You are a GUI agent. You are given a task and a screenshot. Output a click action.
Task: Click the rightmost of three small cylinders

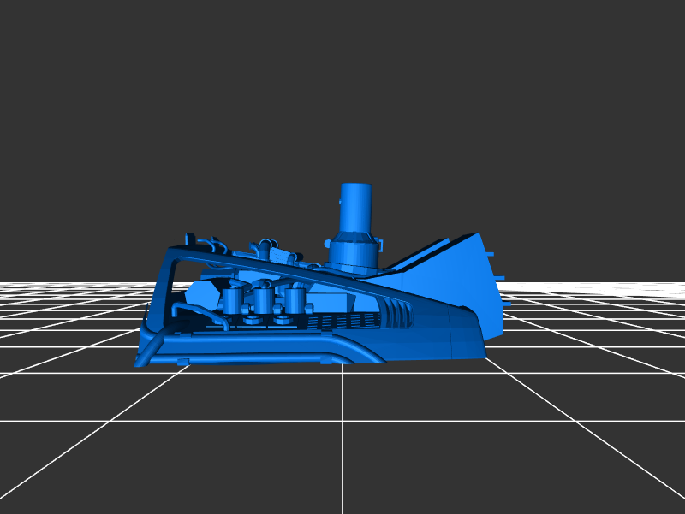click(294, 300)
